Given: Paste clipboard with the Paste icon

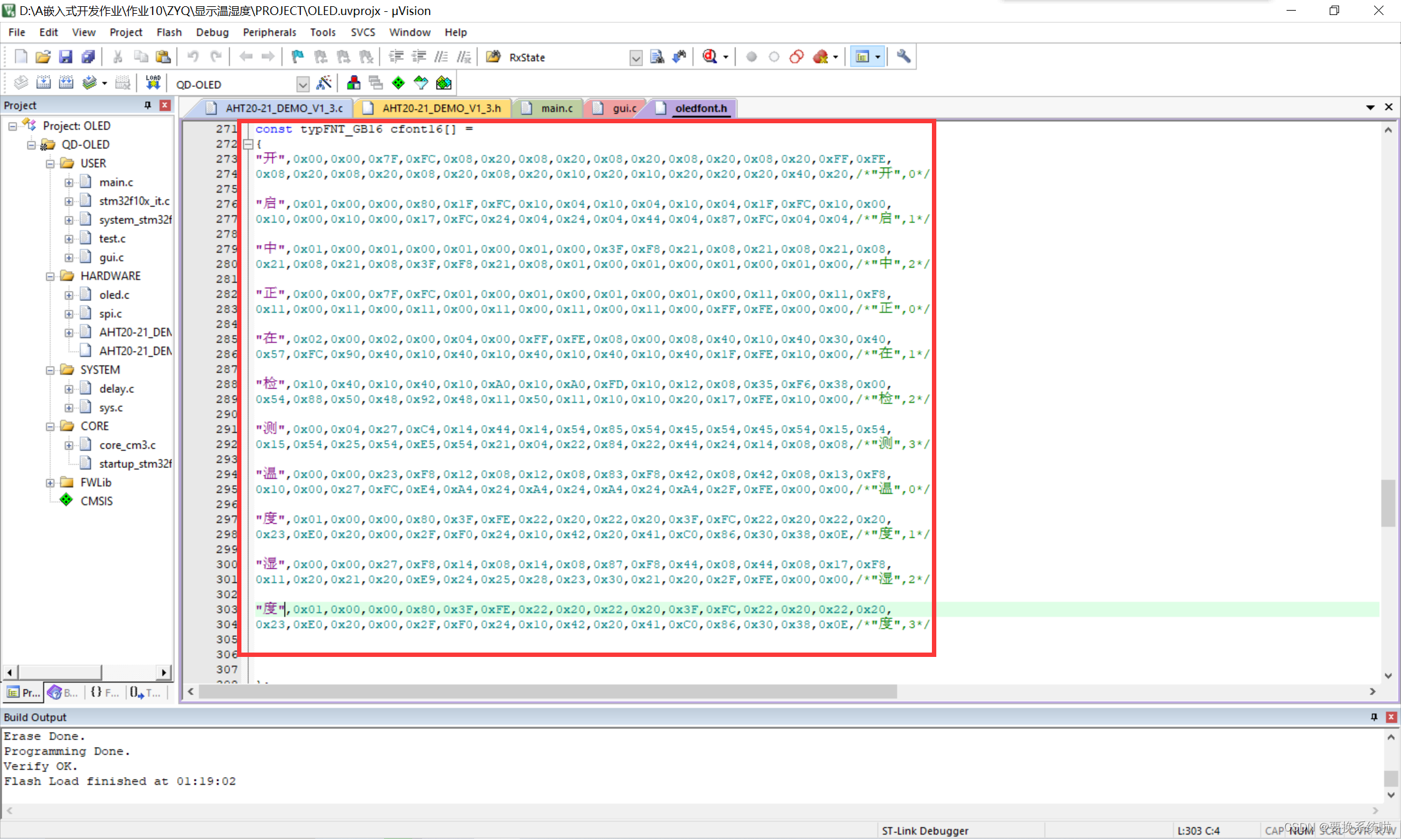Looking at the screenshot, I should [163, 57].
